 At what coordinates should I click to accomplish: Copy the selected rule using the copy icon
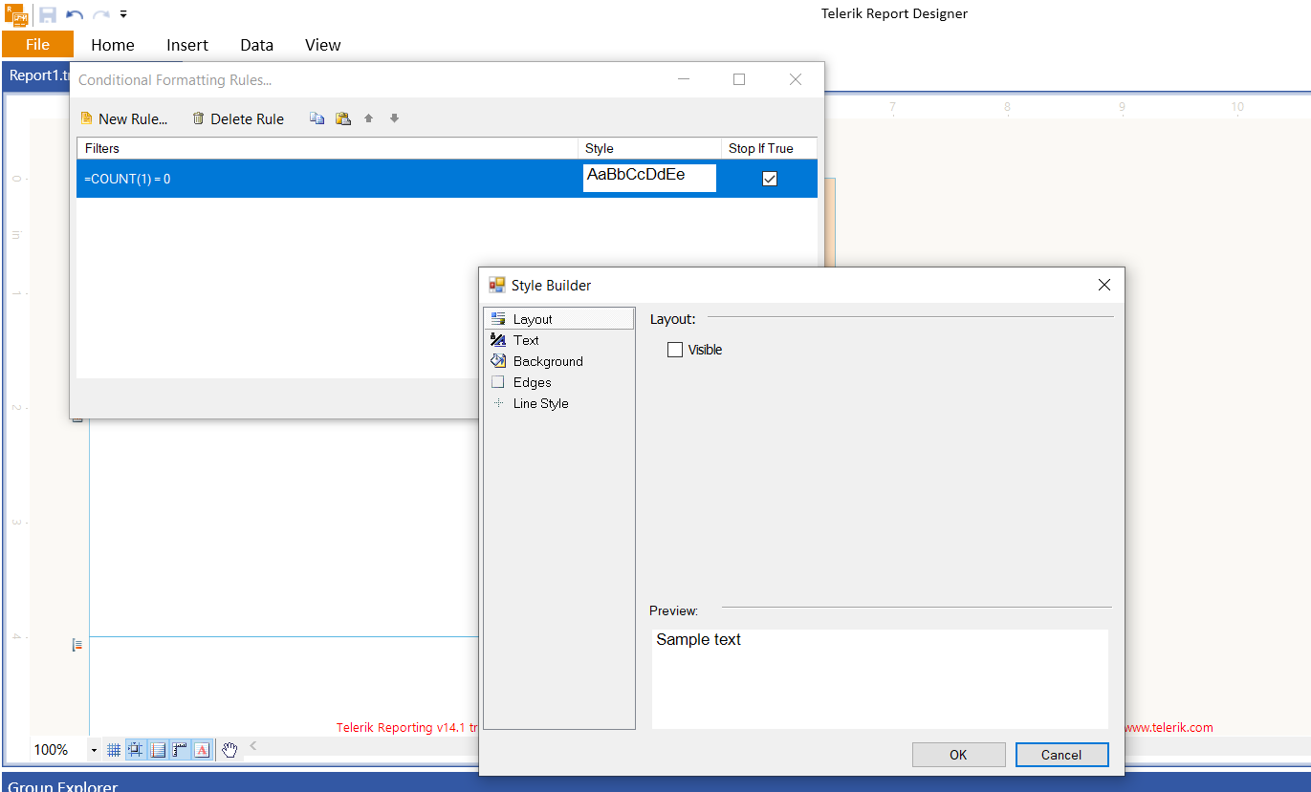point(317,118)
